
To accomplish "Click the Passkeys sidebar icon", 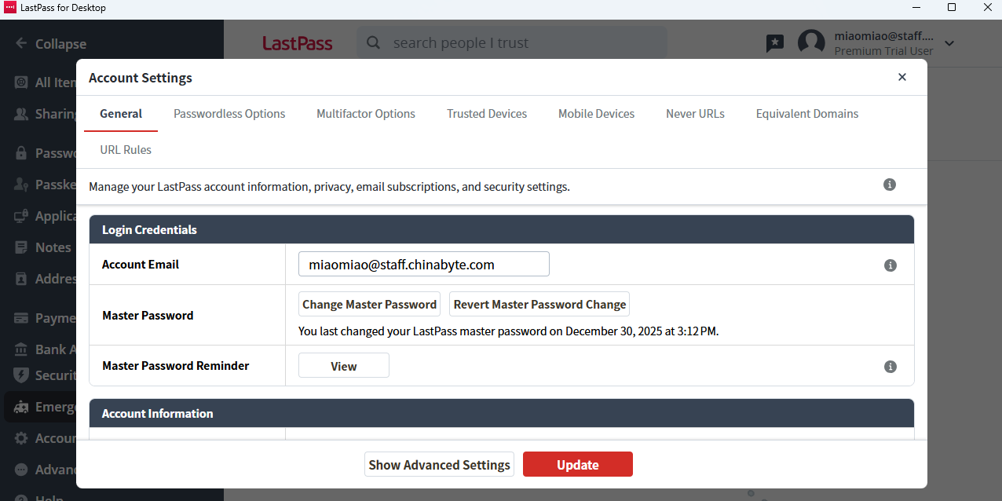I will coord(20,184).
